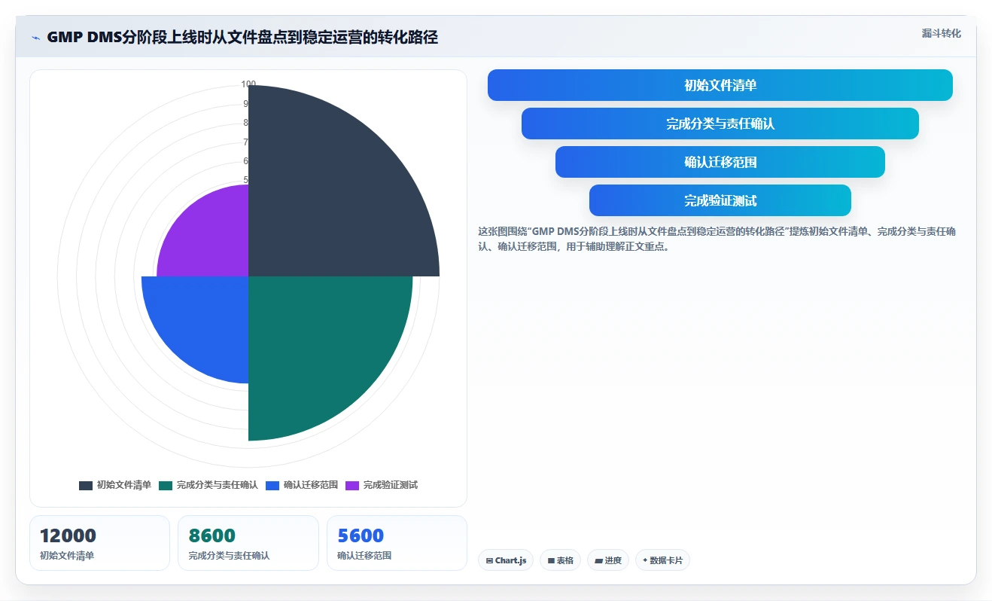Click 确认迁移范围 label under 5600
Viewport: 992px width, 601px height.
click(x=364, y=556)
